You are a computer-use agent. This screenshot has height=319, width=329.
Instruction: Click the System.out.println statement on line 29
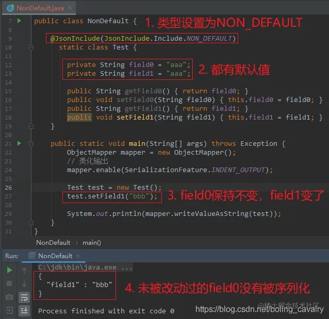tap(174, 214)
